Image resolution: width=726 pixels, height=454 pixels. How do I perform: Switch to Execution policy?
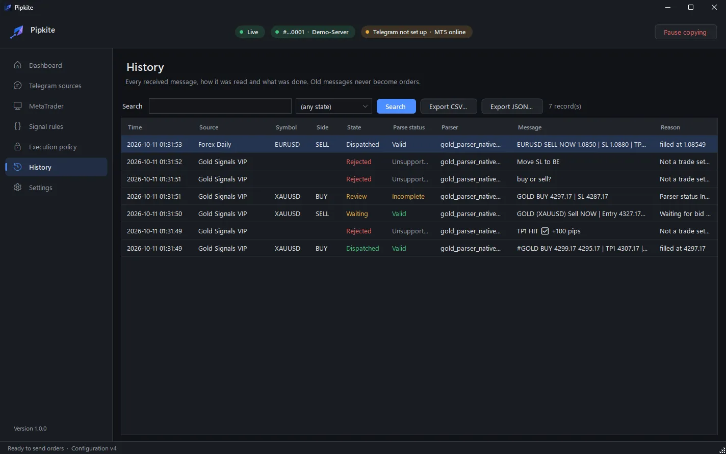(x=56, y=147)
